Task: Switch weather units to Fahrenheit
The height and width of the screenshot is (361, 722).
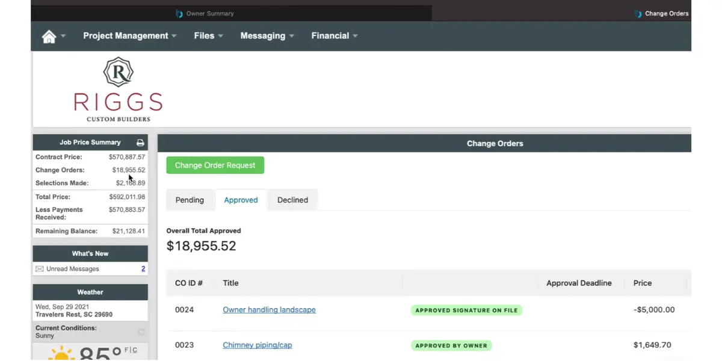Action: pyautogui.click(x=126, y=350)
